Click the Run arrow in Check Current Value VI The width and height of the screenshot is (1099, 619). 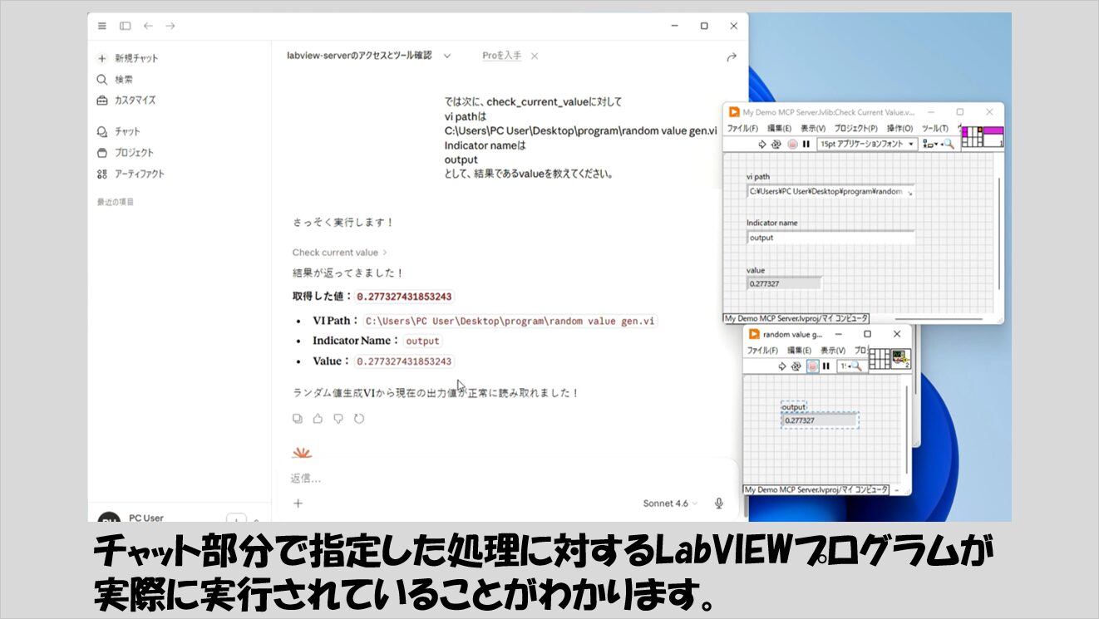click(761, 144)
